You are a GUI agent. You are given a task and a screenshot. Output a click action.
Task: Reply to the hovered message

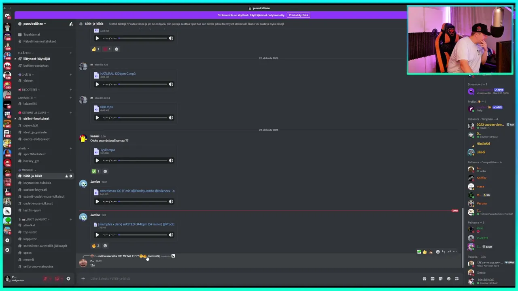point(444,252)
